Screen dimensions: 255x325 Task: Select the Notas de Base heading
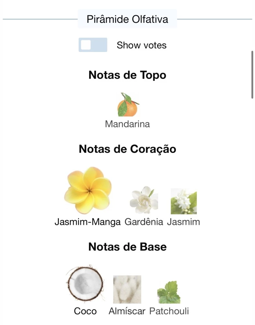127,247
